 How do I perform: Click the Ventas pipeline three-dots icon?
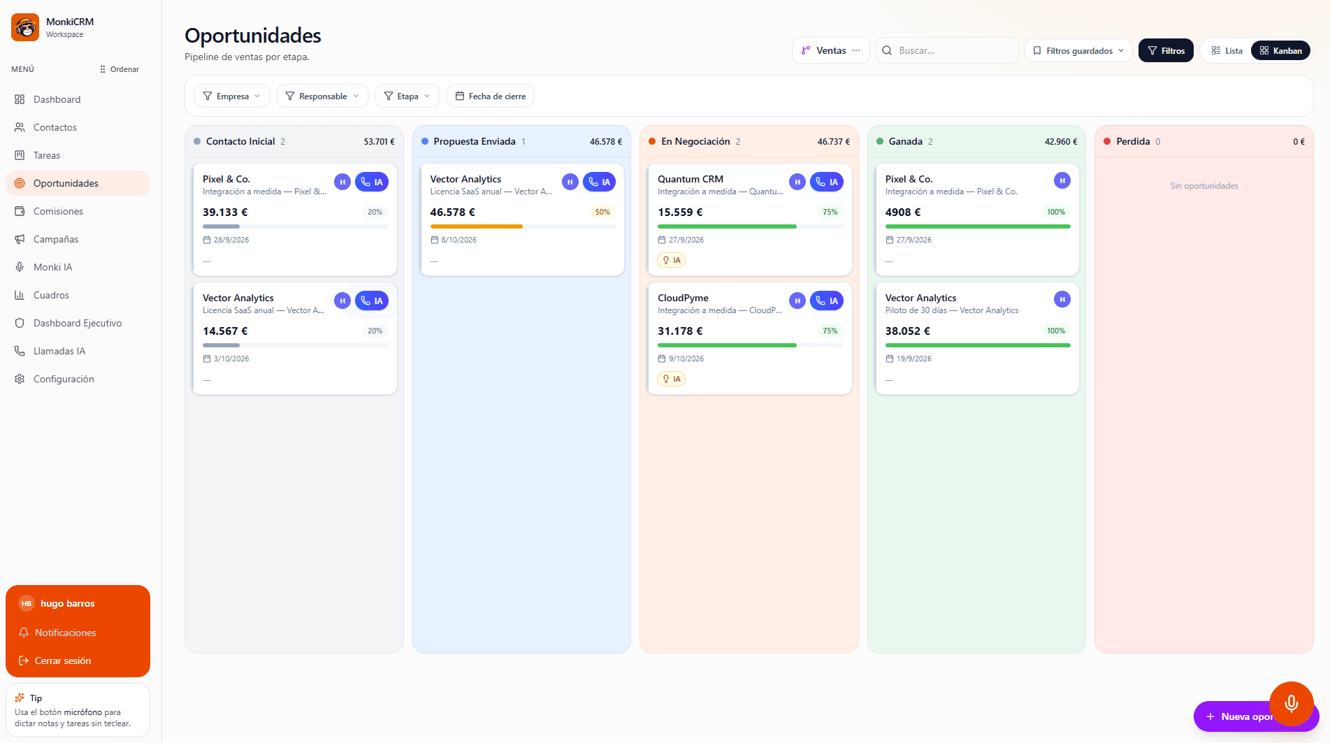click(856, 50)
